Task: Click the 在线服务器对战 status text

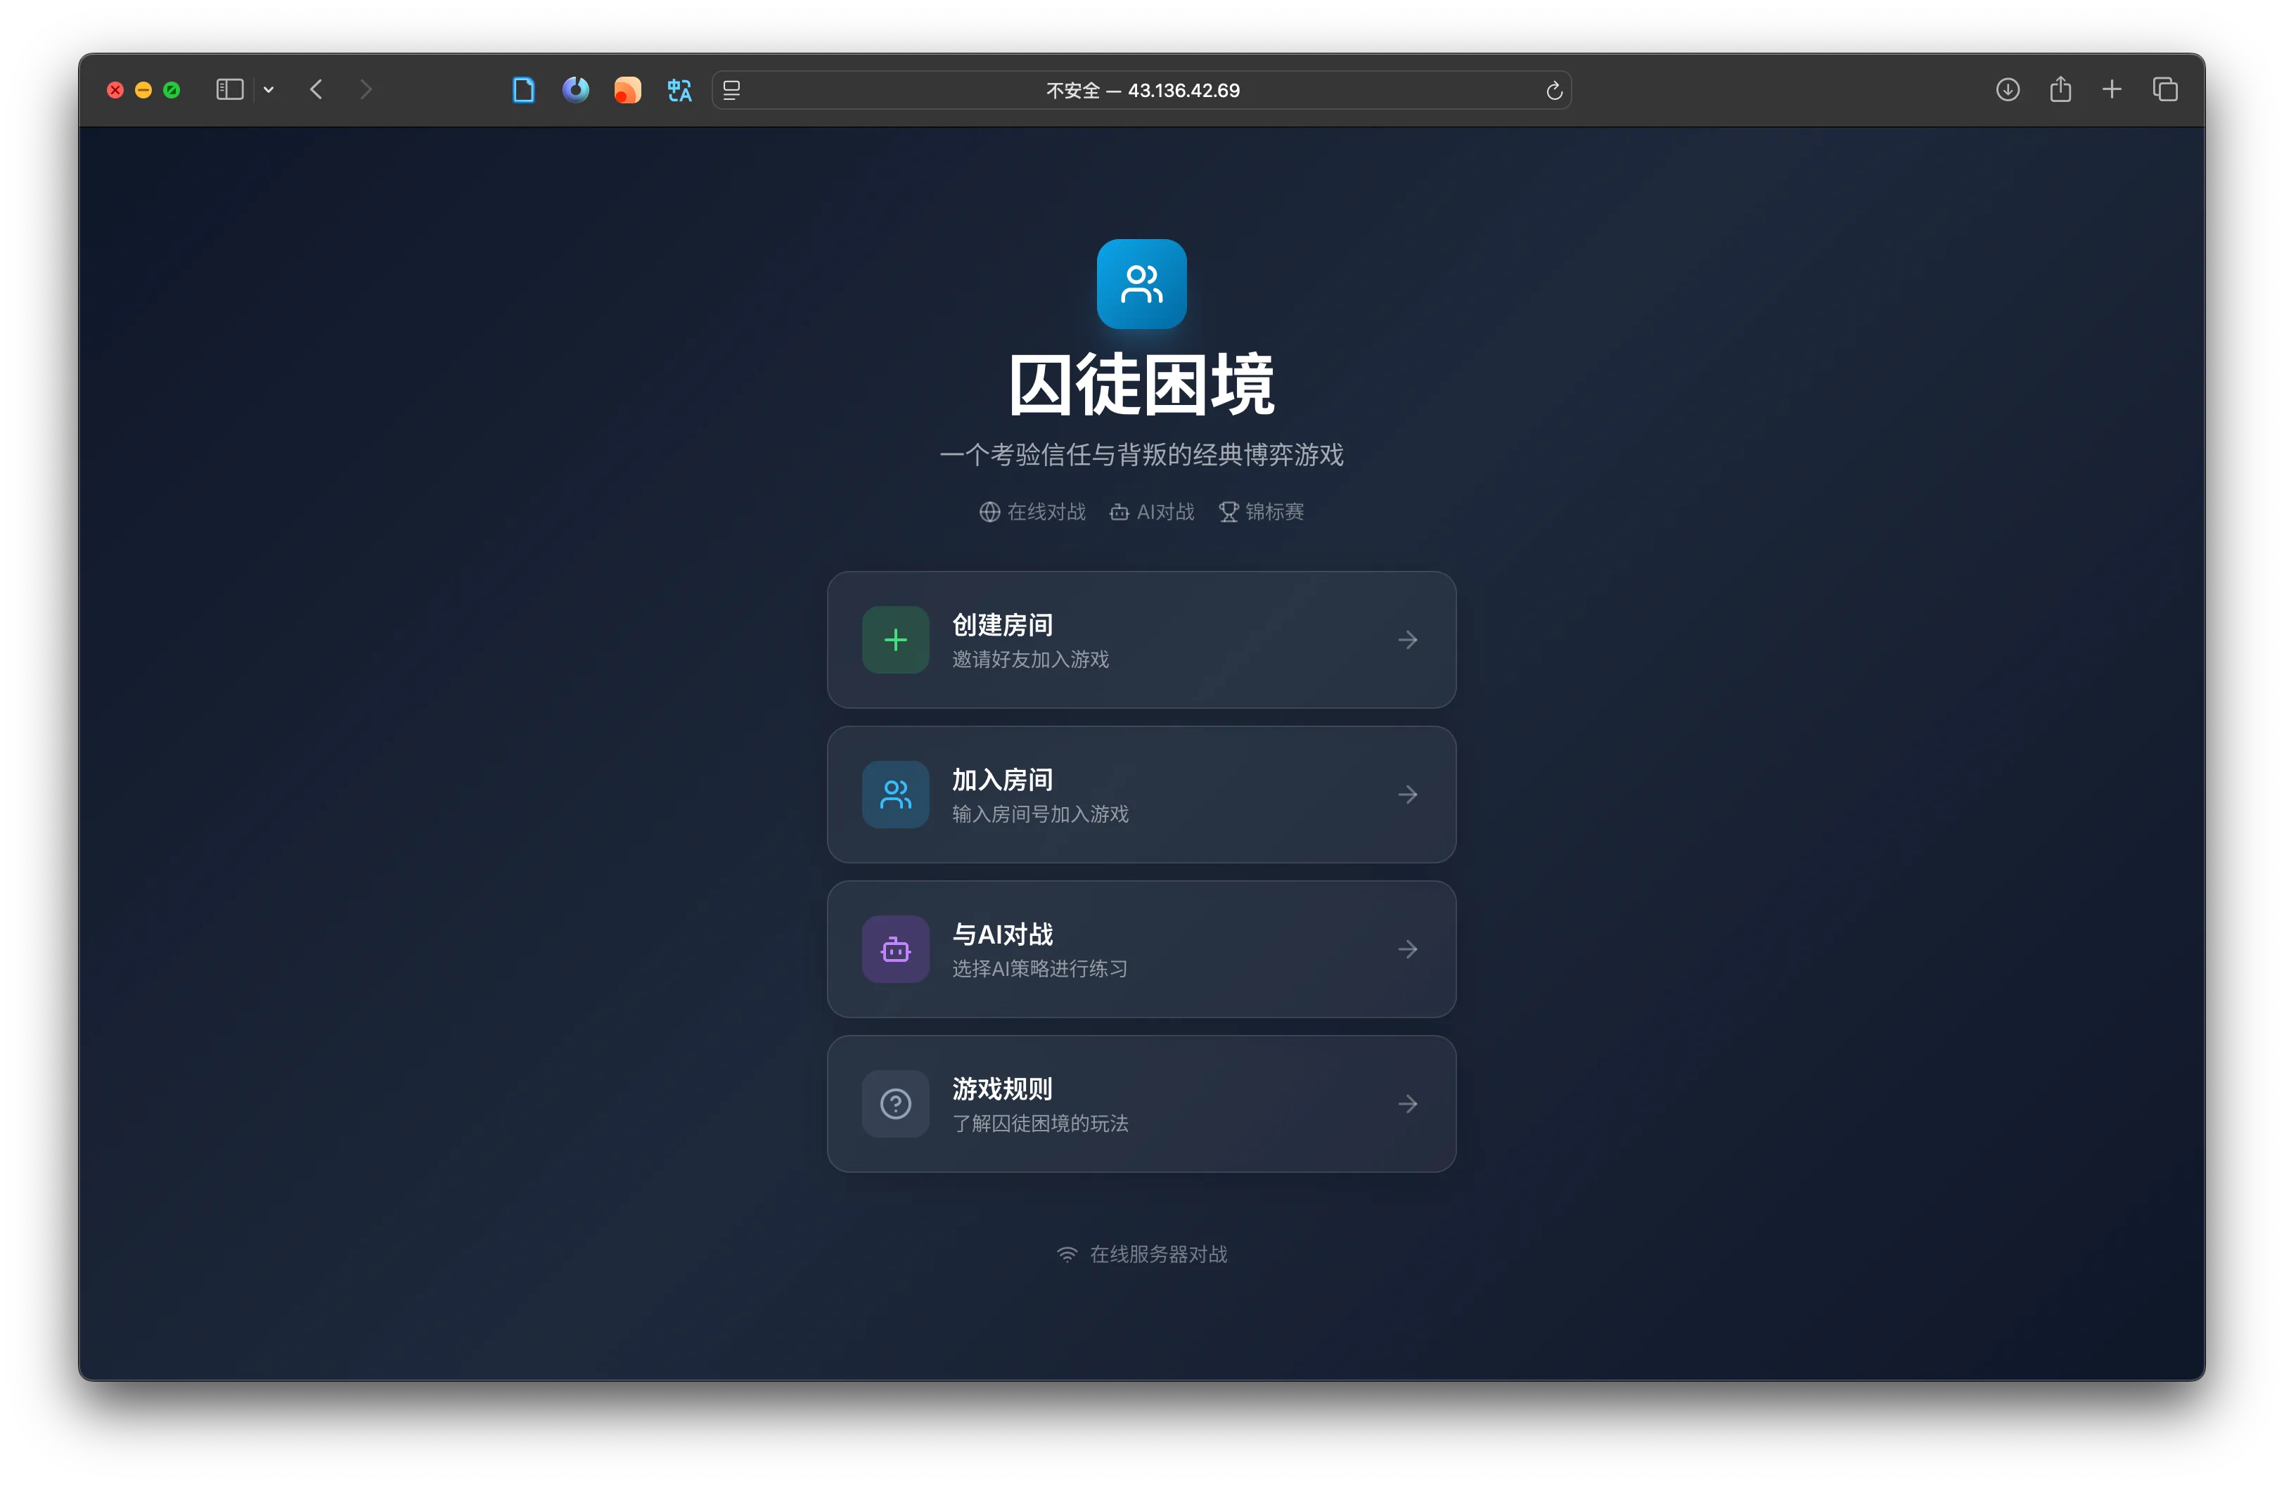Action: click(x=1157, y=1255)
